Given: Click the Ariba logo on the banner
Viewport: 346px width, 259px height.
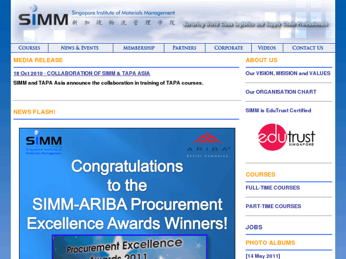Looking at the screenshot, I should (208, 145).
